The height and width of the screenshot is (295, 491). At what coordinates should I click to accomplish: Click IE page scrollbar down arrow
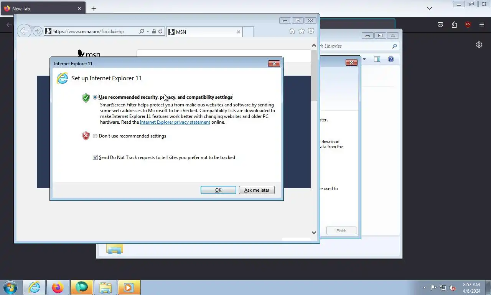point(314,232)
